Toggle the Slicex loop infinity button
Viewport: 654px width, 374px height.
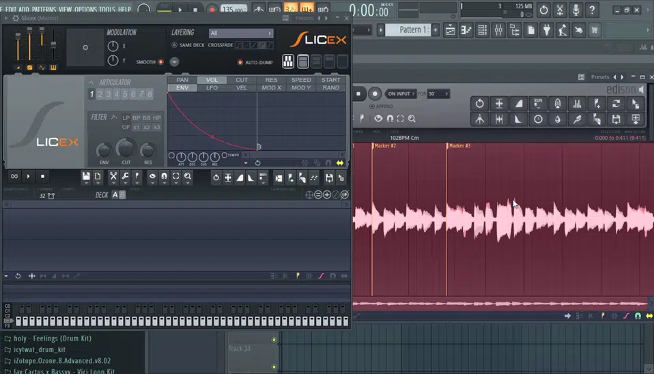pos(14,176)
